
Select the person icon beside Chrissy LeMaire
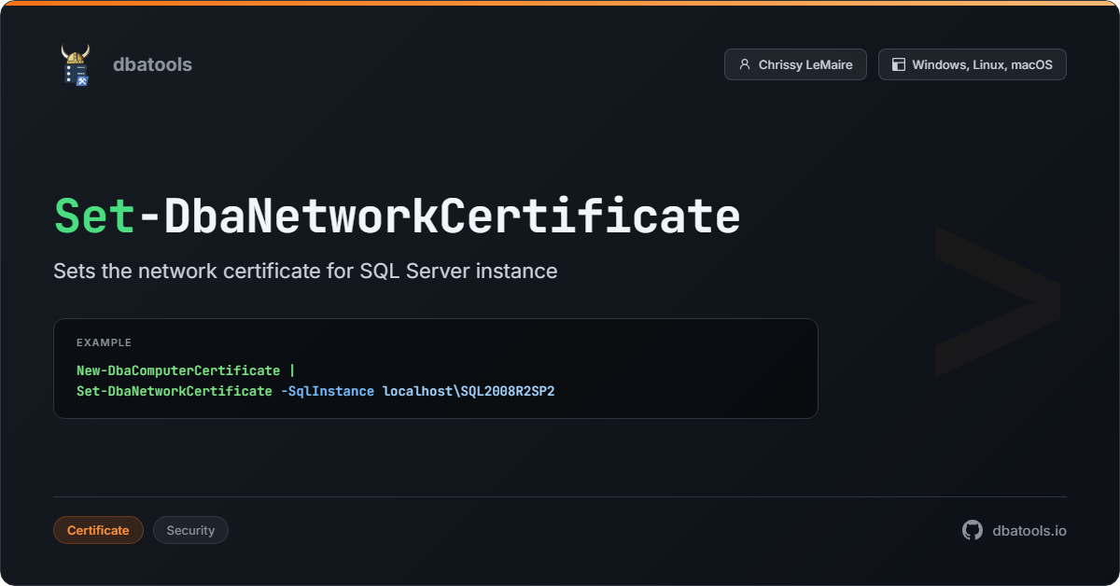pyautogui.click(x=744, y=64)
